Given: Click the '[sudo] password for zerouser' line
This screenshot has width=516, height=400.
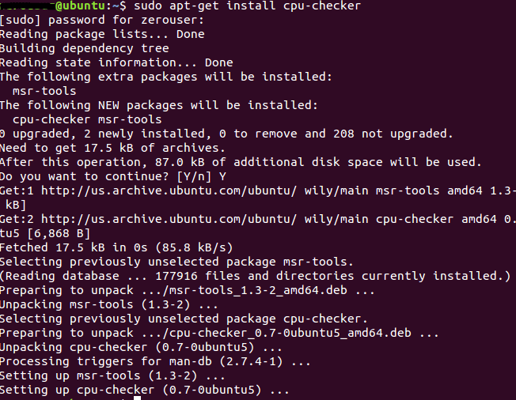Looking at the screenshot, I should pyautogui.click(x=101, y=20).
